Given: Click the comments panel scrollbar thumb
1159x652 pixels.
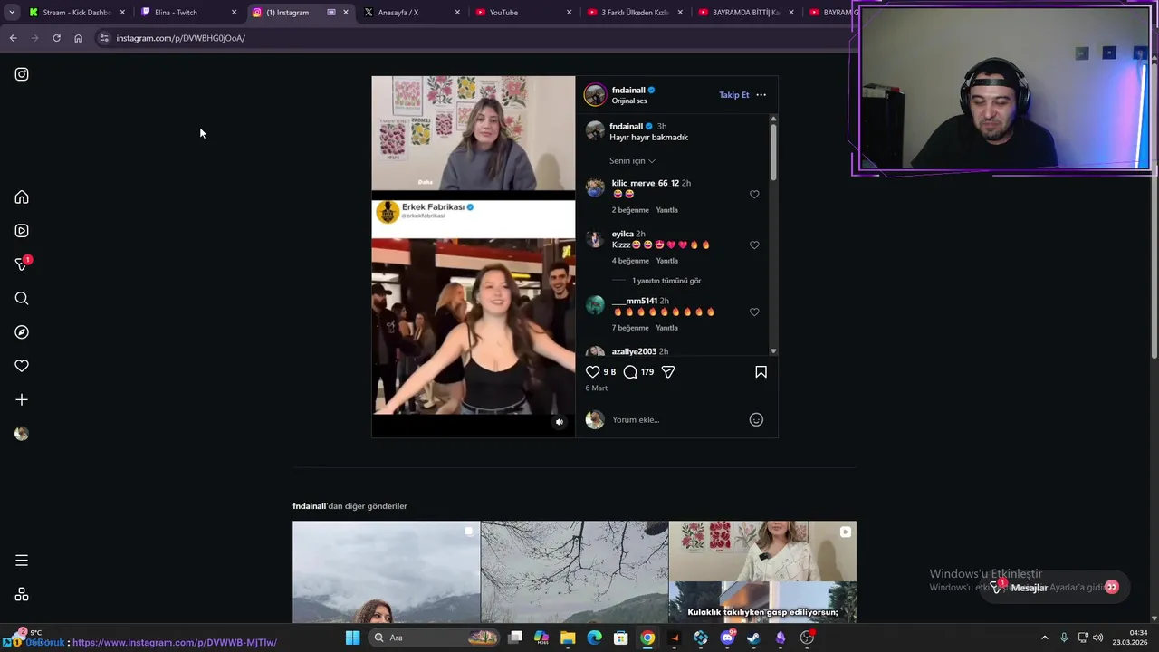Looking at the screenshot, I should coord(773,151).
